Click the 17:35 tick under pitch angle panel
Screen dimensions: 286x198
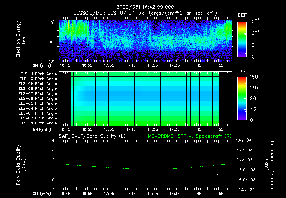coord(175,129)
